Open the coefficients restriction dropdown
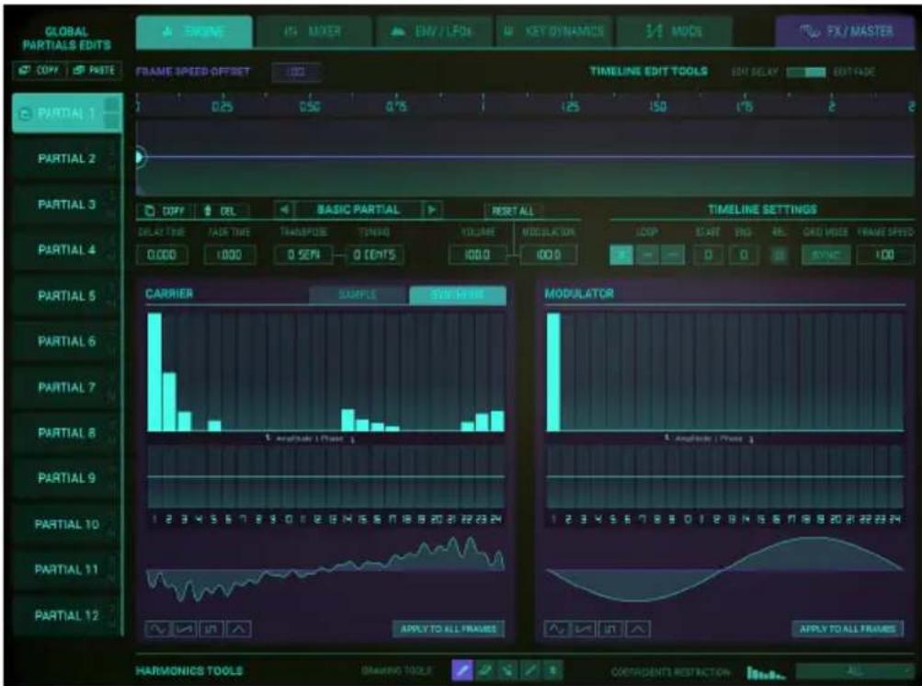922x686 pixels. click(856, 670)
